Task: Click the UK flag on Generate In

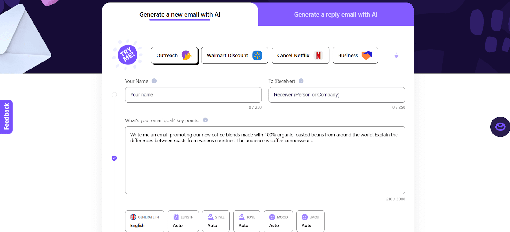Action: 133,217
